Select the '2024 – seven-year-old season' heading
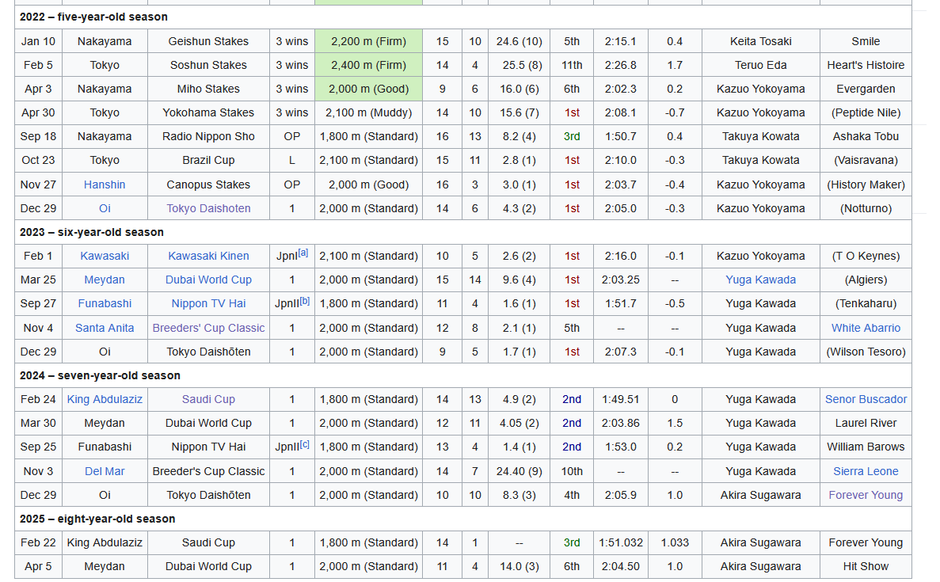Viewport: 940px width, 582px height. [x=100, y=376]
